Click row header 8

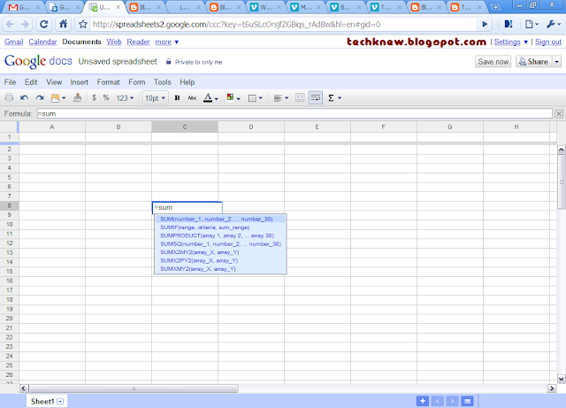pos(9,205)
